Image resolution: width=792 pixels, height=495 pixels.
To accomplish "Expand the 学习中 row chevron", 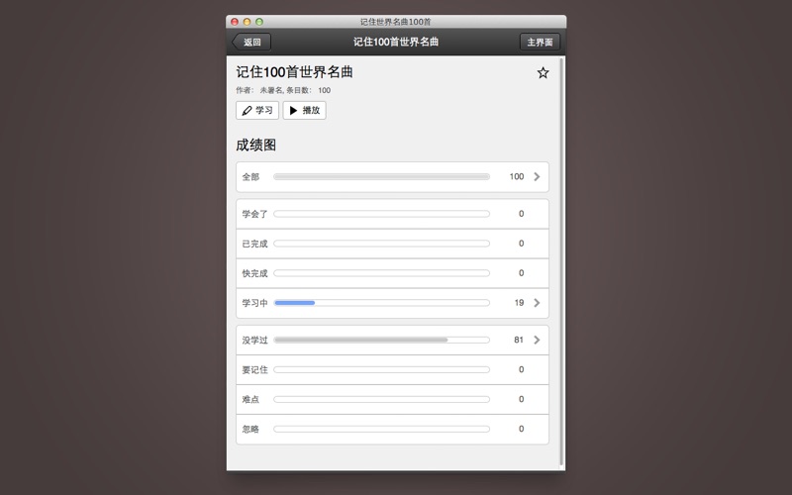I will [x=537, y=303].
